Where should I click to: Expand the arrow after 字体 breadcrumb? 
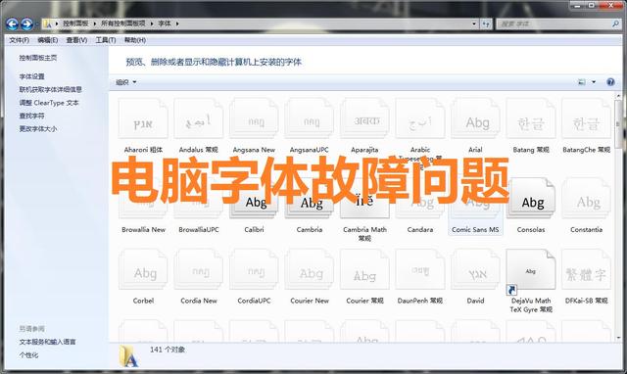click(x=177, y=23)
